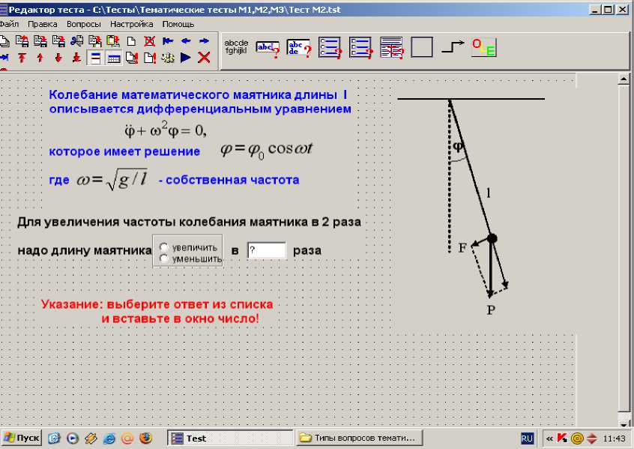634x449 pixels.
Task: Click the red hint text Указание
Action: point(157,311)
